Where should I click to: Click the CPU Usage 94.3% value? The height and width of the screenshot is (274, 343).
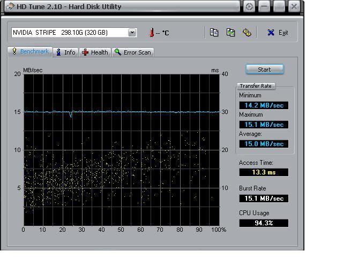264,223
